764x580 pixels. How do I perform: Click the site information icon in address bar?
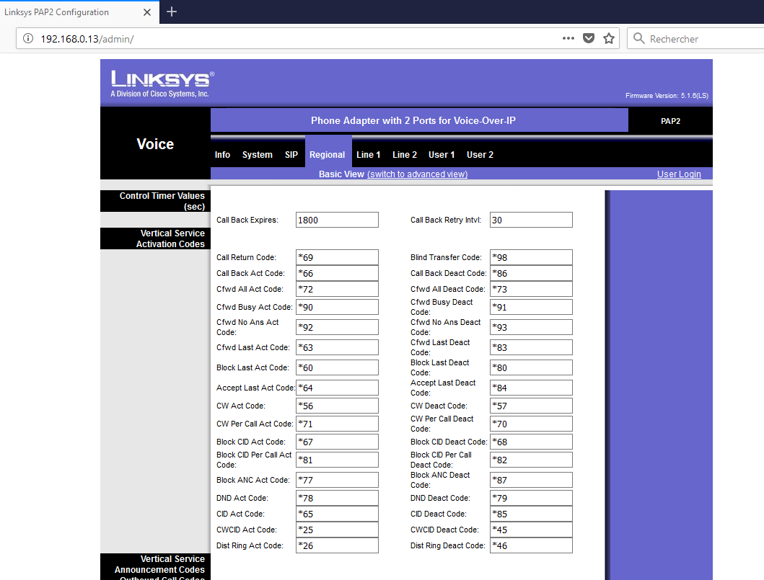[x=28, y=38]
